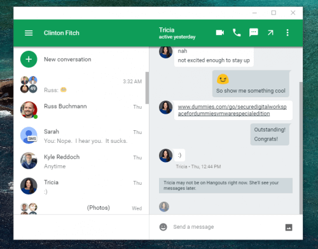Click the 'So show me something cool' message
Screen dimensions: 318x249
(251, 91)
